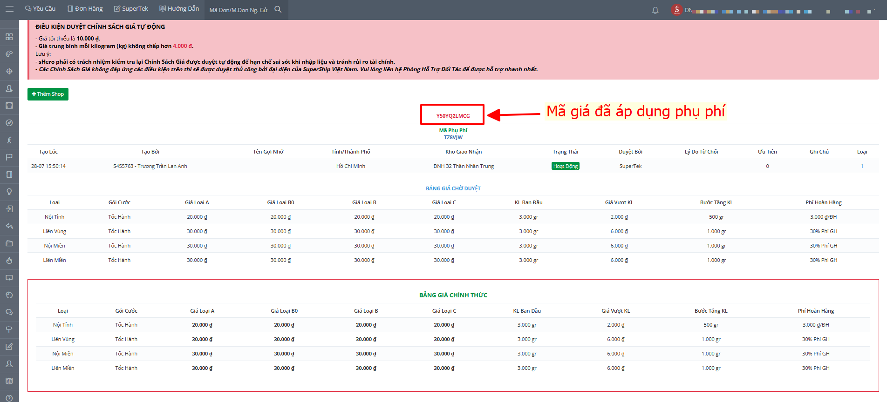The width and height of the screenshot is (887, 402).
Task: Click the 4.000 đ red minimum price text
Action: [183, 46]
